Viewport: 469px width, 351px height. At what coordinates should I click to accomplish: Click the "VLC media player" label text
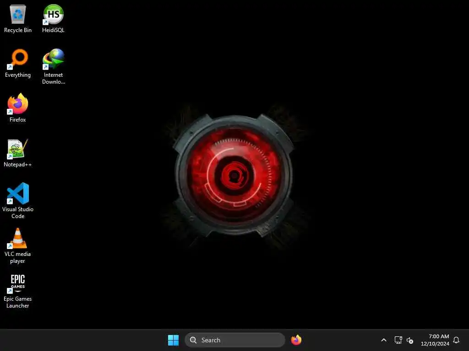pos(18,257)
